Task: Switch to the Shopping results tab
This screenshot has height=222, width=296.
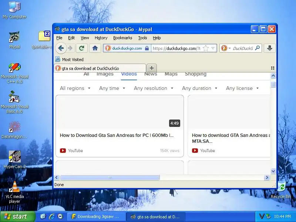Action: pyautogui.click(x=196, y=74)
